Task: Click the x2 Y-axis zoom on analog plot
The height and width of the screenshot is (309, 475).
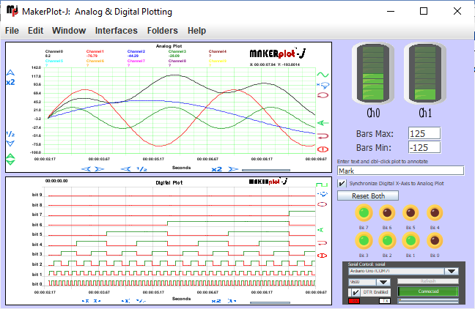Action: point(10,82)
